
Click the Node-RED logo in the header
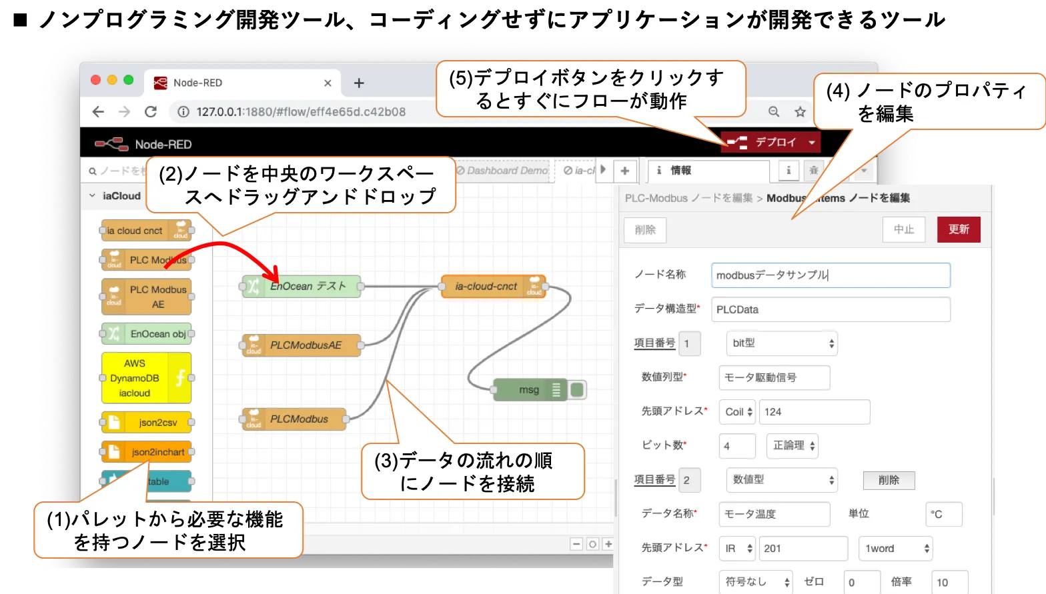[111, 144]
